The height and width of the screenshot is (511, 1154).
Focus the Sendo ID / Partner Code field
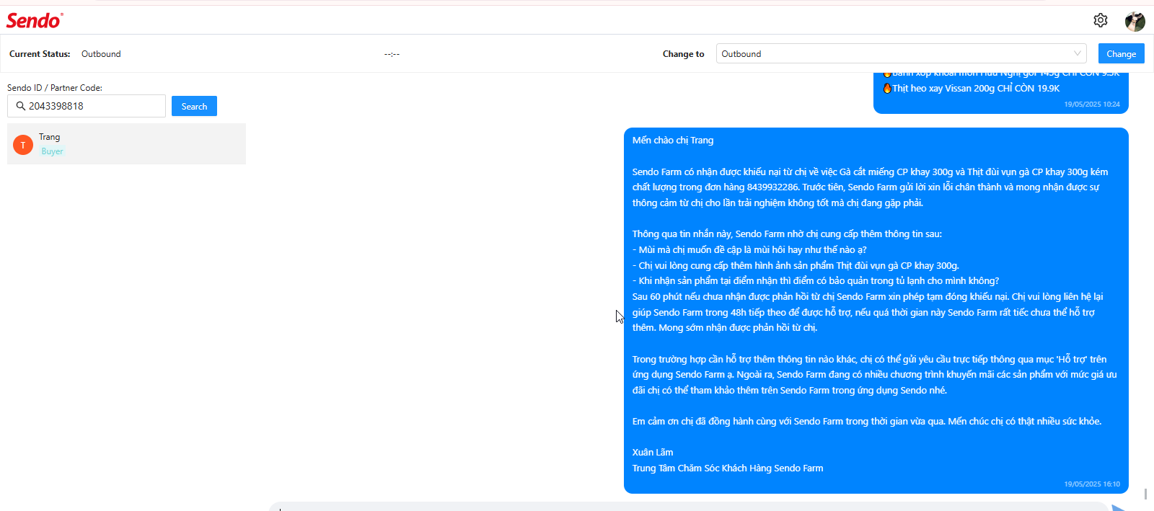[87, 106]
